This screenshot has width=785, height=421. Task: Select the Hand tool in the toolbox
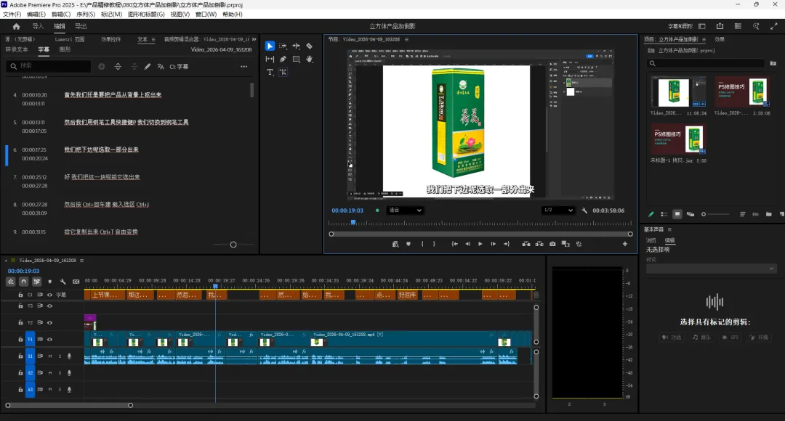point(309,59)
